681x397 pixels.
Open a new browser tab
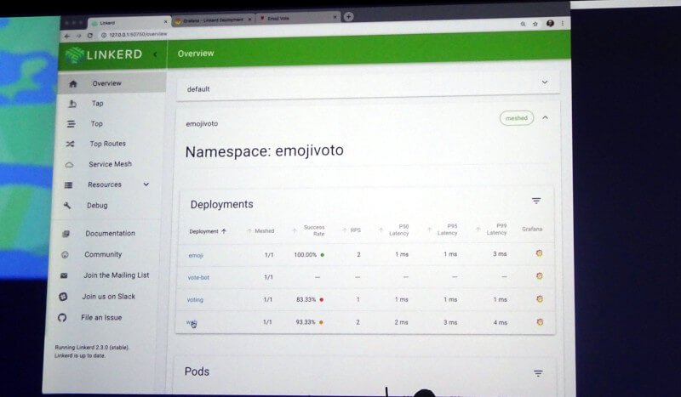349,16
